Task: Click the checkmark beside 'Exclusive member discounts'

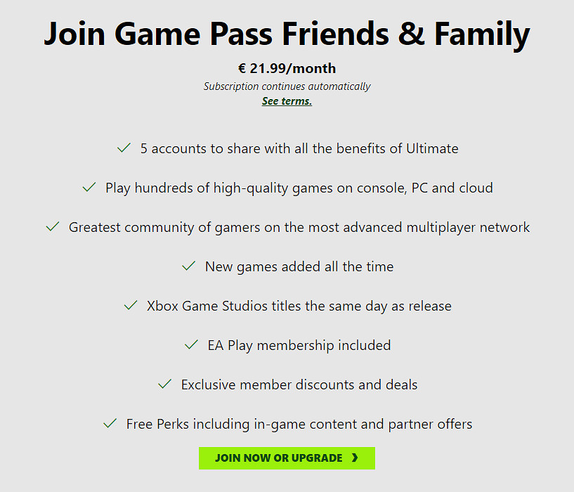Action: point(164,384)
